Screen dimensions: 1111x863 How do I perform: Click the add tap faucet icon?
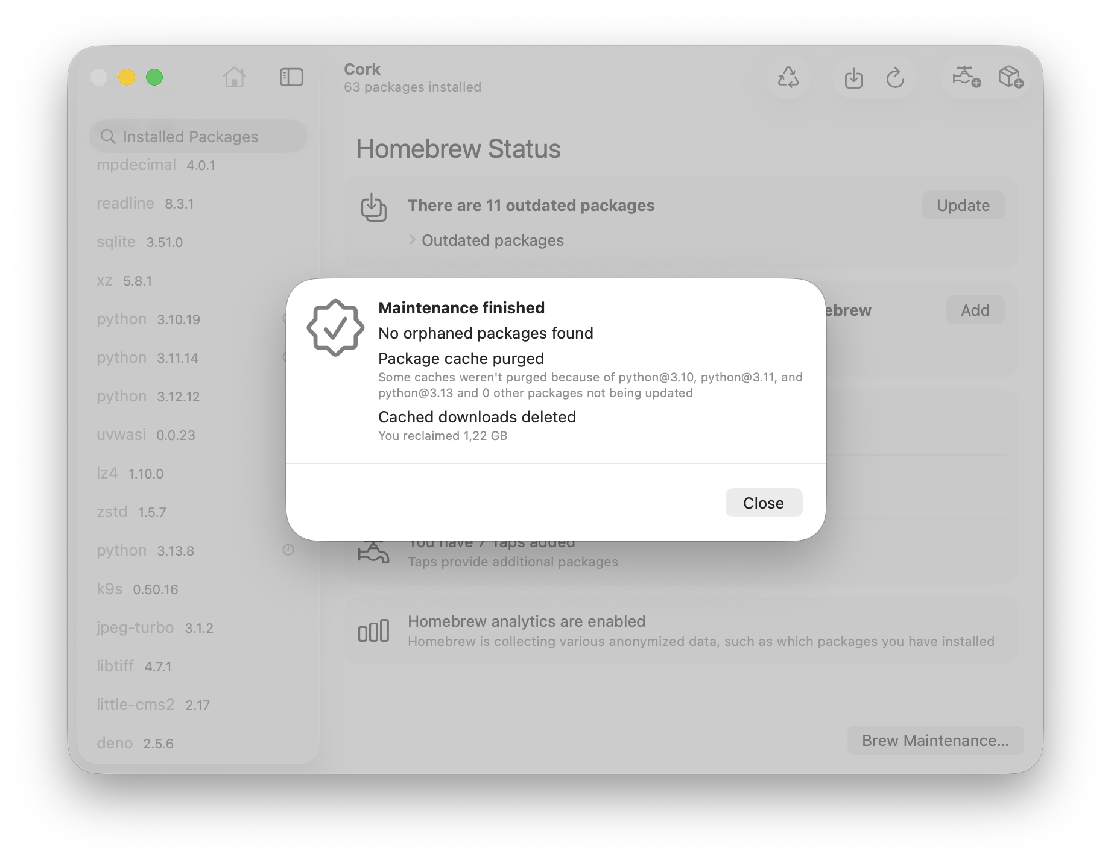[x=966, y=77]
